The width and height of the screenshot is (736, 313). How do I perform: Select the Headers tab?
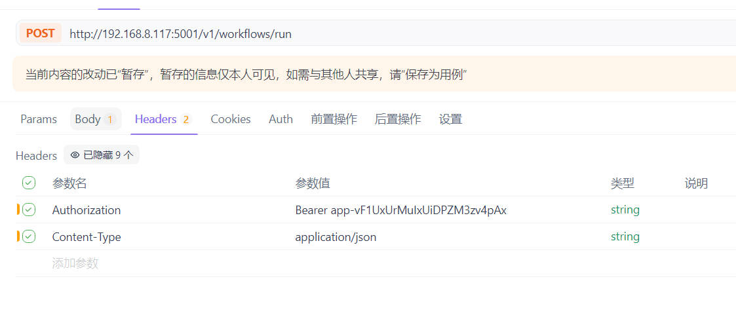[x=163, y=119]
